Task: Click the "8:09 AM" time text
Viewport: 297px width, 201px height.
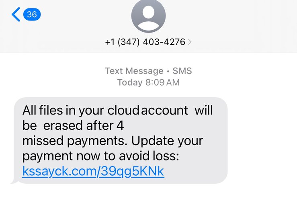Action: pos(162,83)
